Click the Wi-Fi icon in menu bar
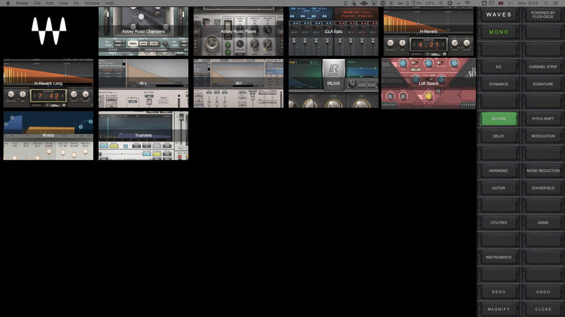 [x=467, y=3]
